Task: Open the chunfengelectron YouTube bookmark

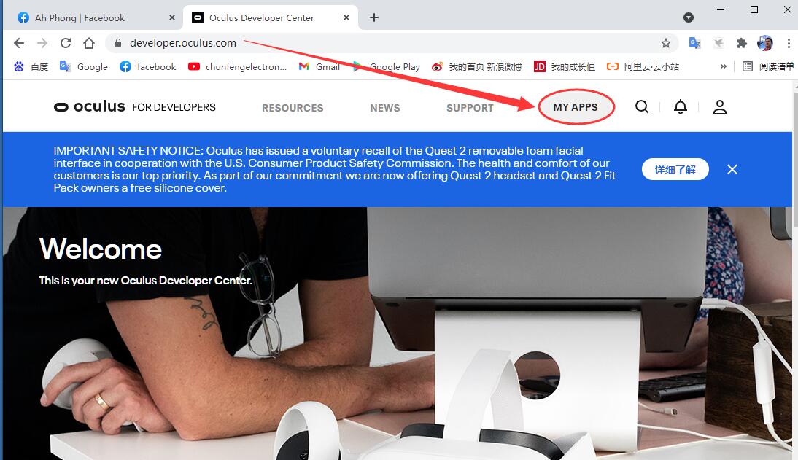Action: pos(237,66)
